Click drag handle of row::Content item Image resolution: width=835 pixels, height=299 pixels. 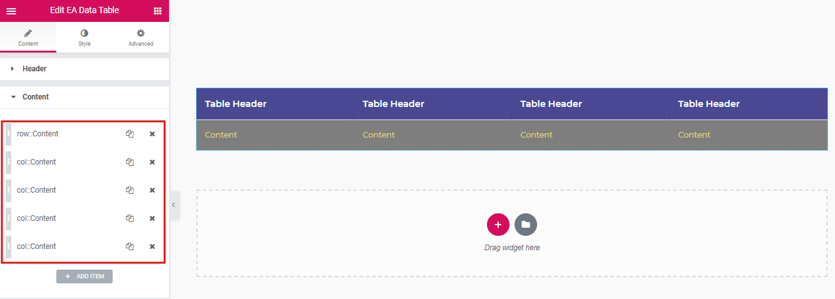pyautogui.click(x=8, y=134)
